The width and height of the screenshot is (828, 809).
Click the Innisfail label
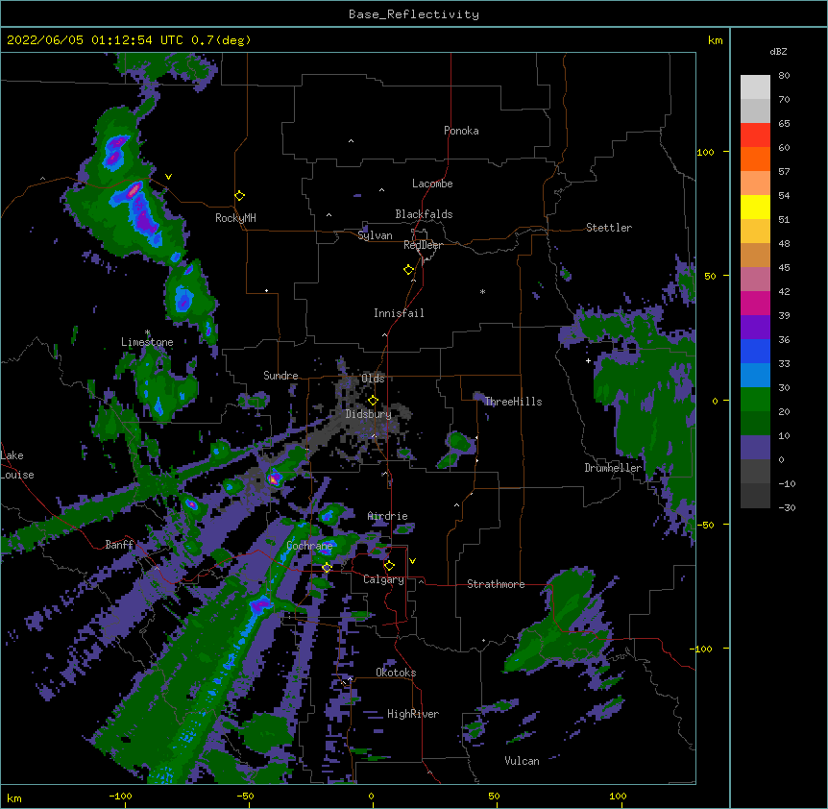[399, 313]
